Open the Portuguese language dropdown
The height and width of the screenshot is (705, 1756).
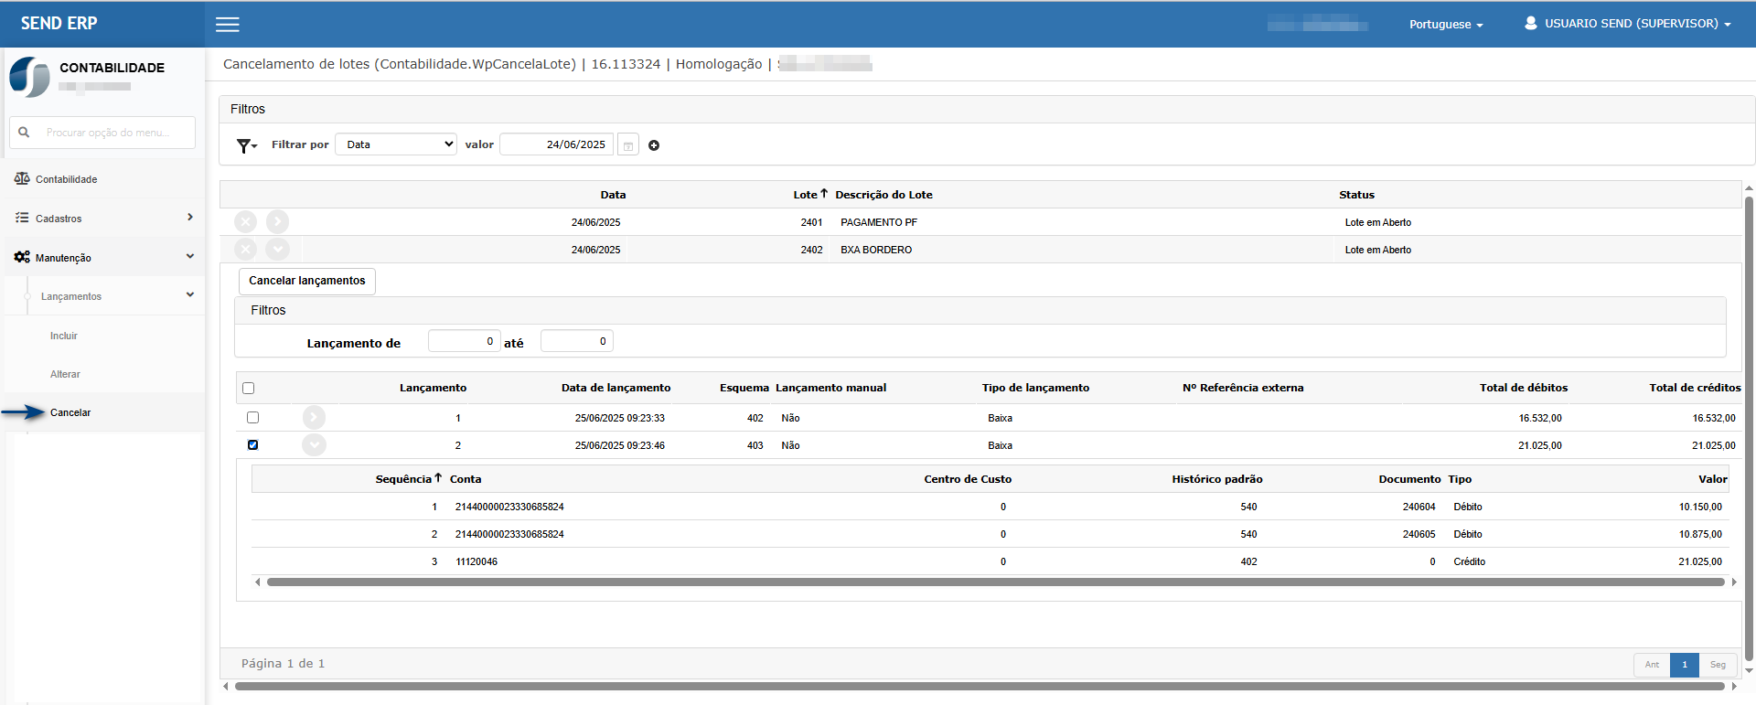click(x=1446, y=25)
